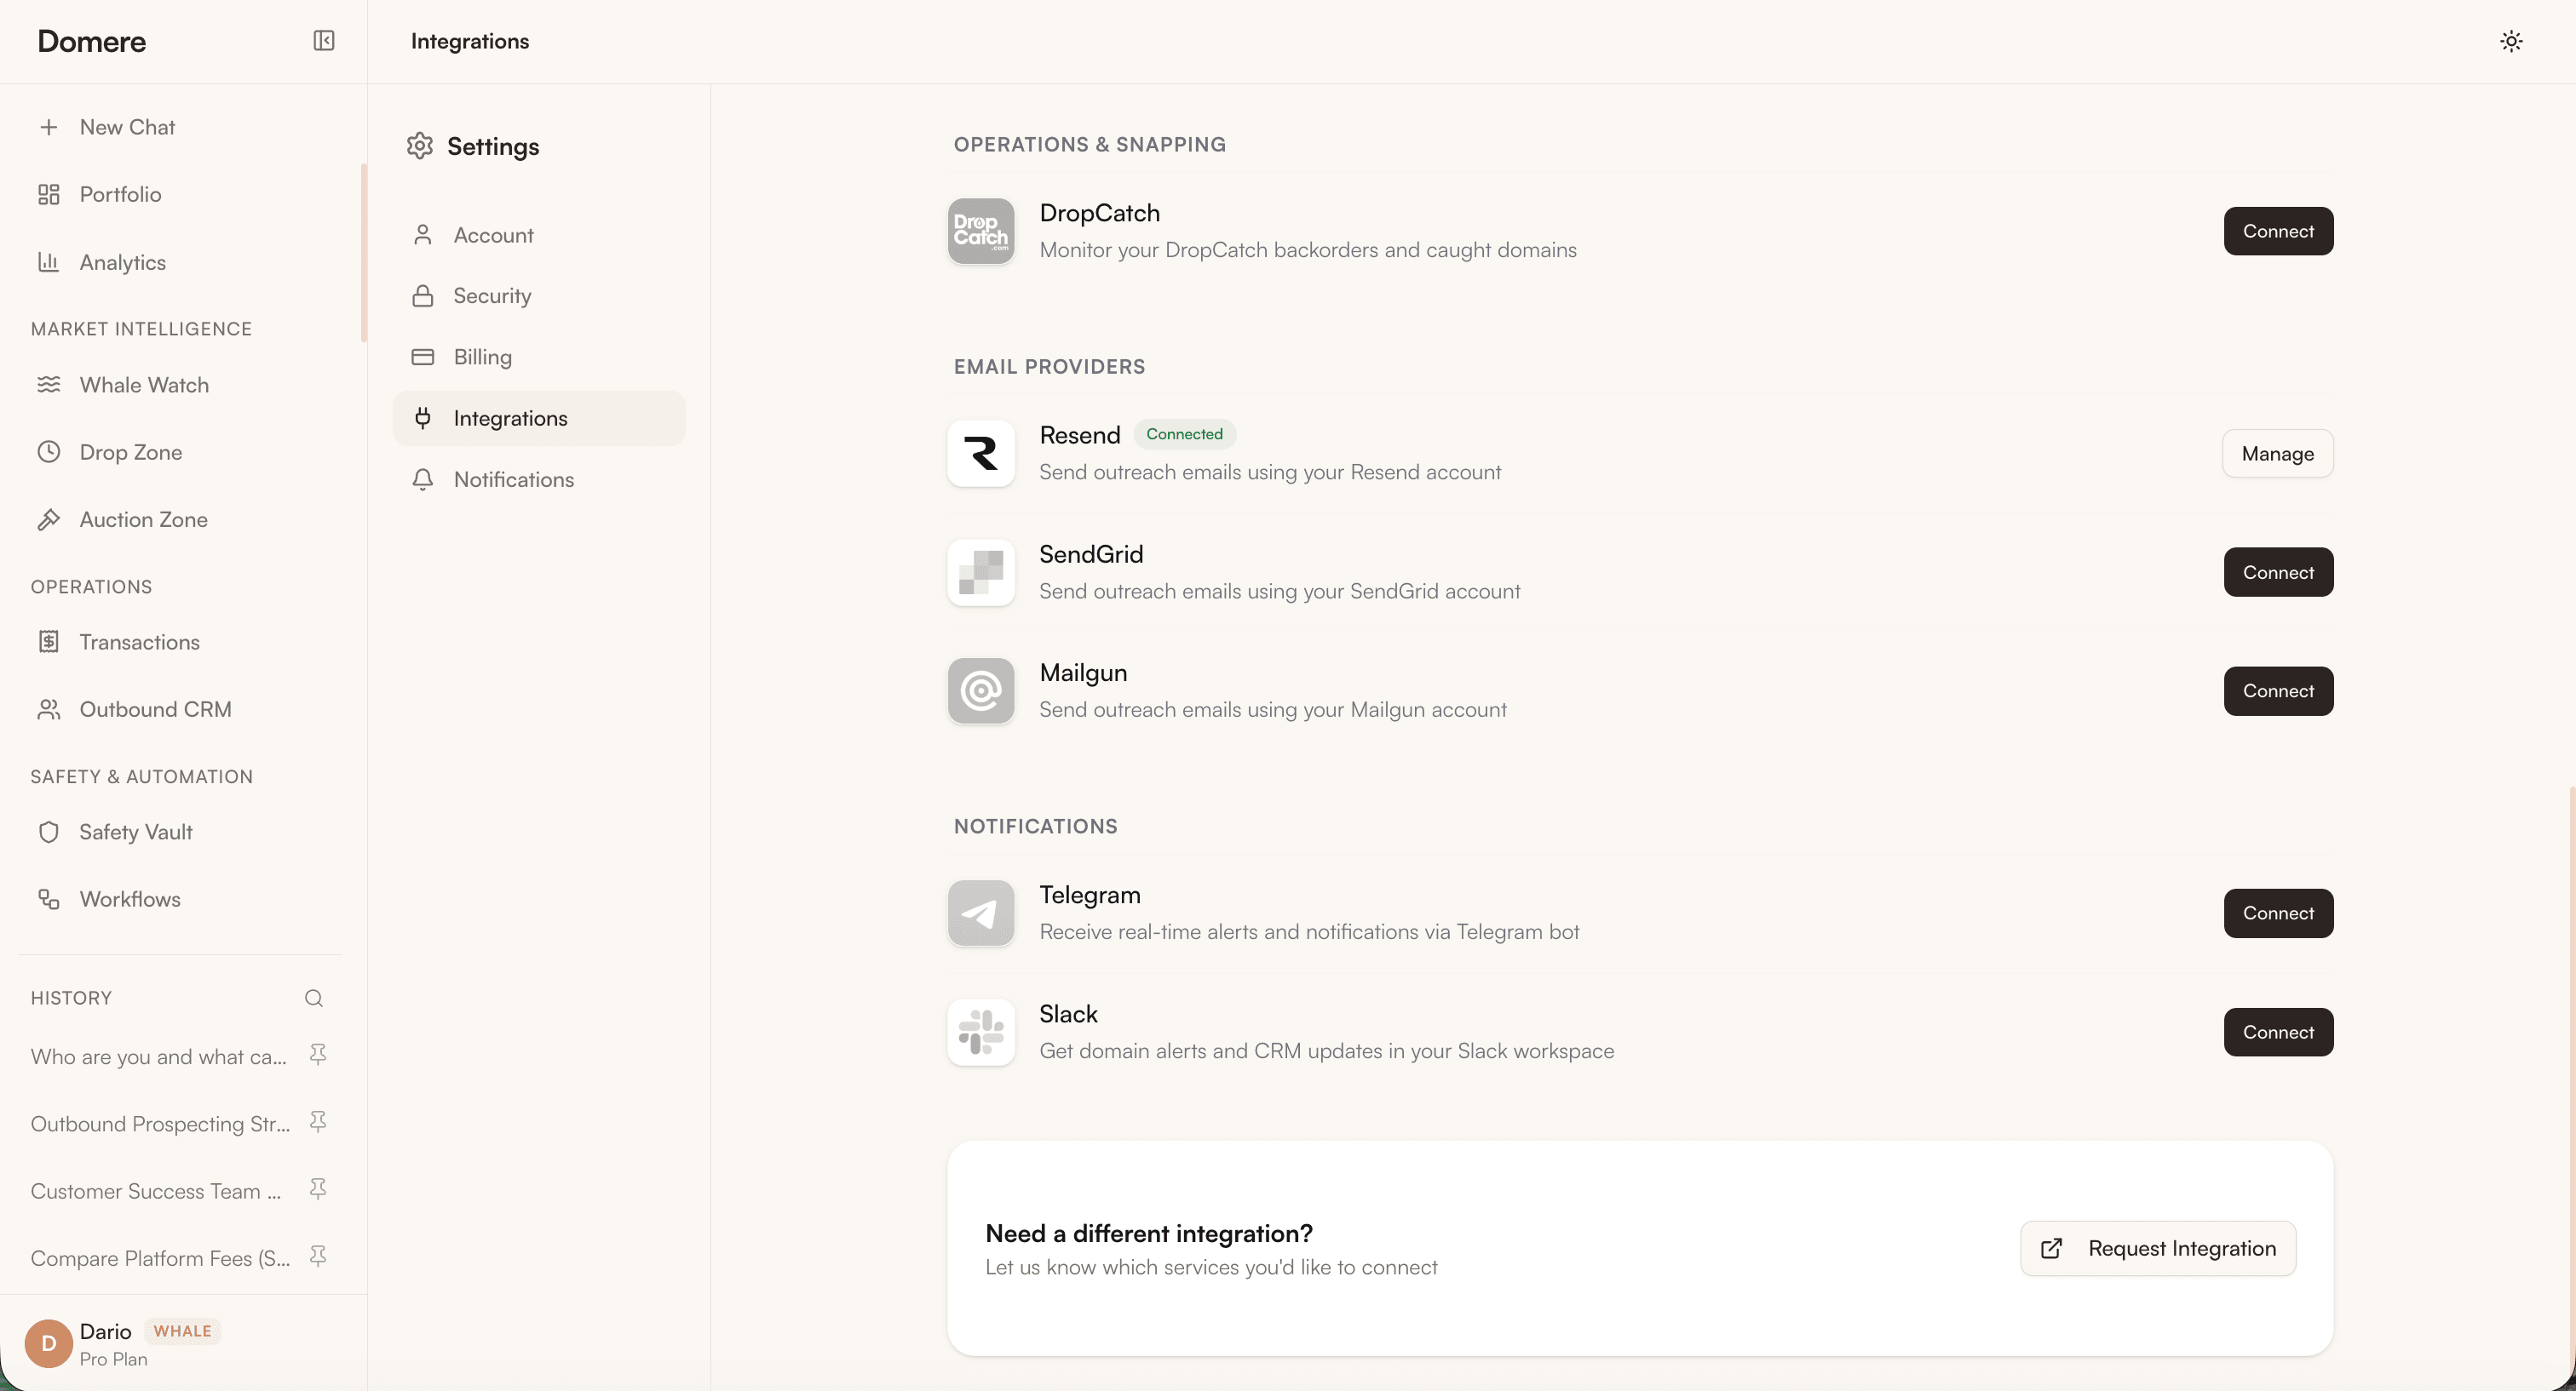Connect the Telegram integration
This screenshot has width=2576, height=1391.
click(2277, 913)
